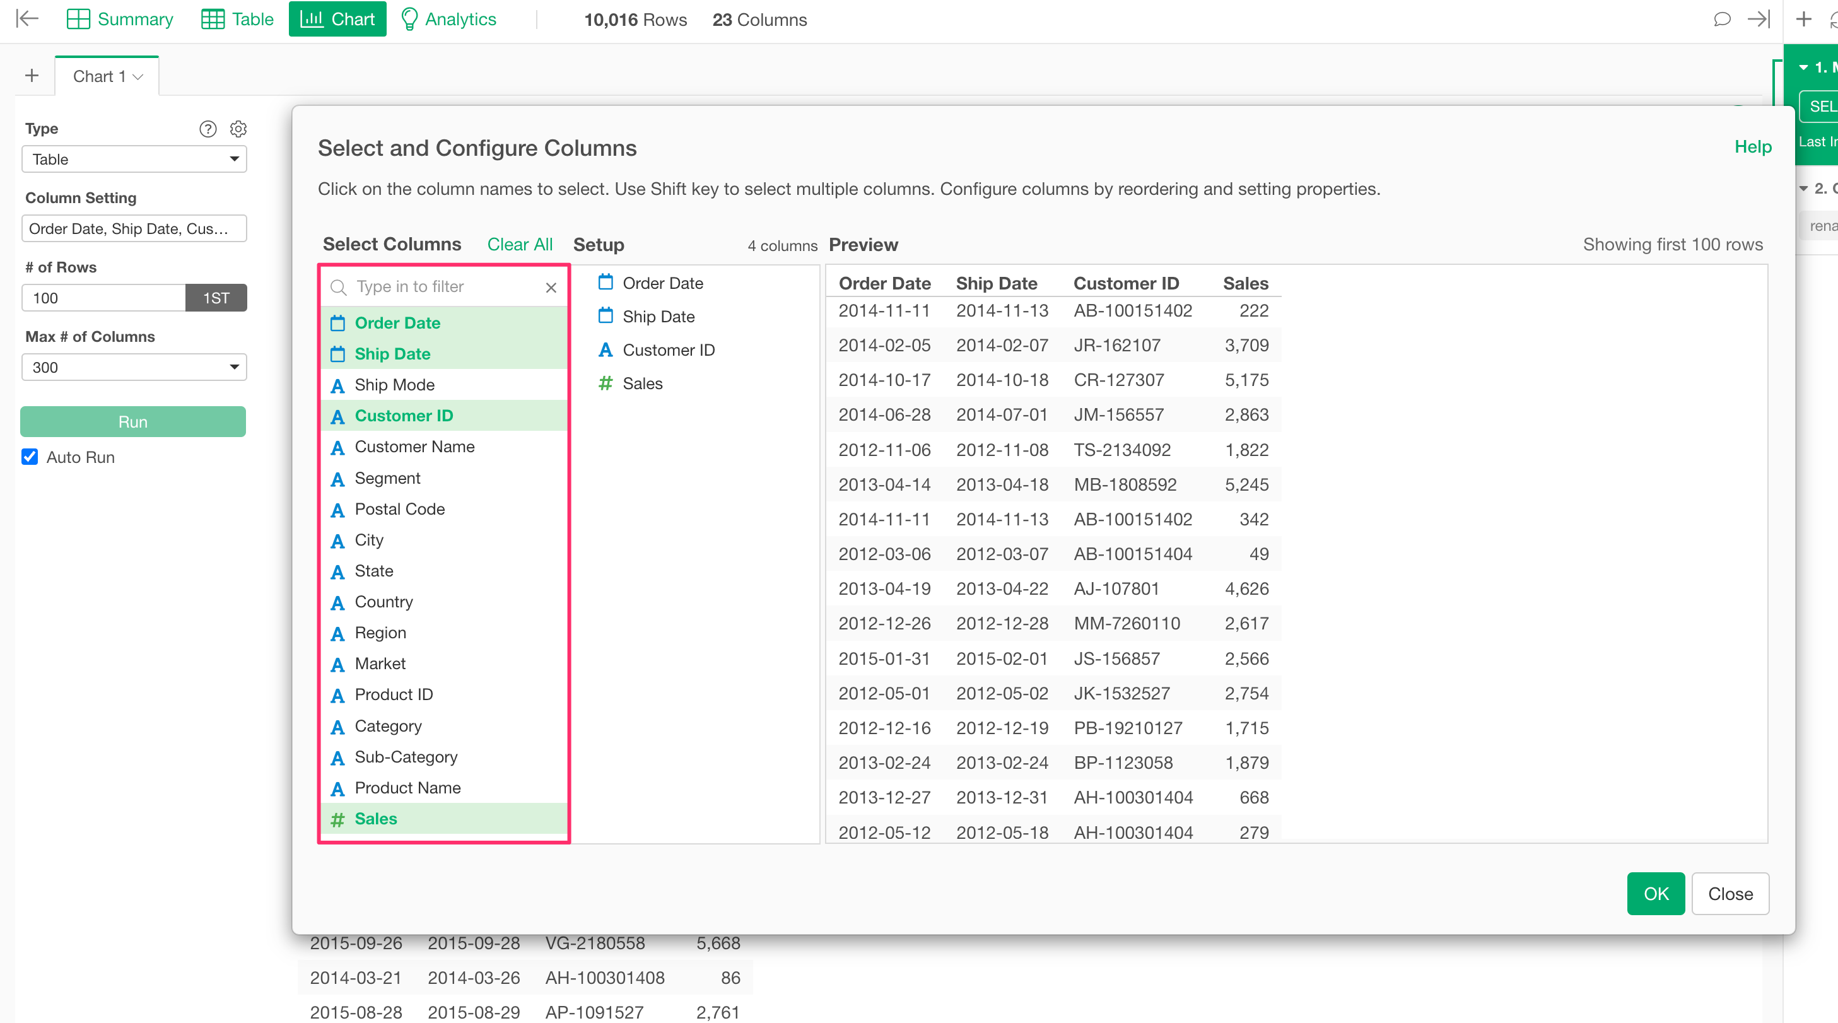Viewport: 1838px width, 1023px height.
Task: Collapse step 2 in the right panel
Action: point(1803,189)
